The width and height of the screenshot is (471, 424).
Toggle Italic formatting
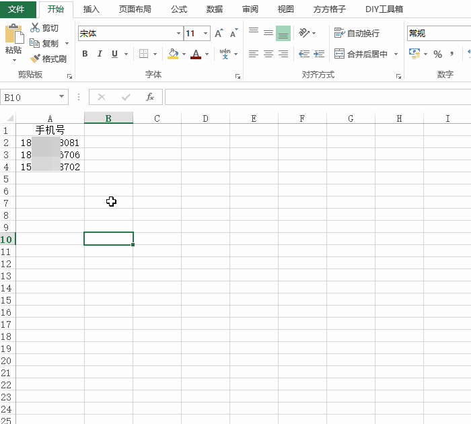tap(100, 54)
